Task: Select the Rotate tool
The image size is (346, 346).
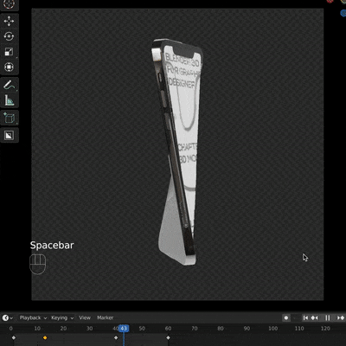Action: (x=9, y=36)
